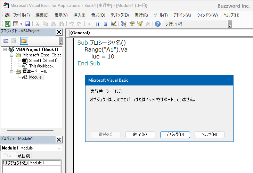The width and height of the screenshot is (253, 173).
Task: Click the Find binoculars icon
Action: click(x=61, y=24)
